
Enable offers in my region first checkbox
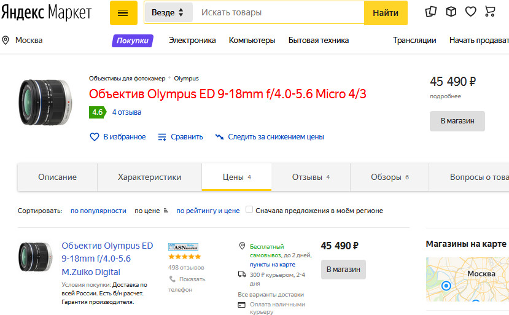click(249, 210)
